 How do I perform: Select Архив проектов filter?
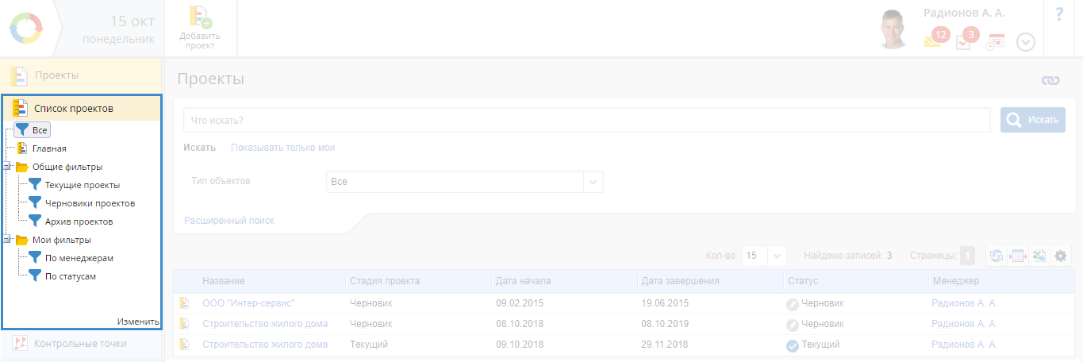click(x=79, y=221)
